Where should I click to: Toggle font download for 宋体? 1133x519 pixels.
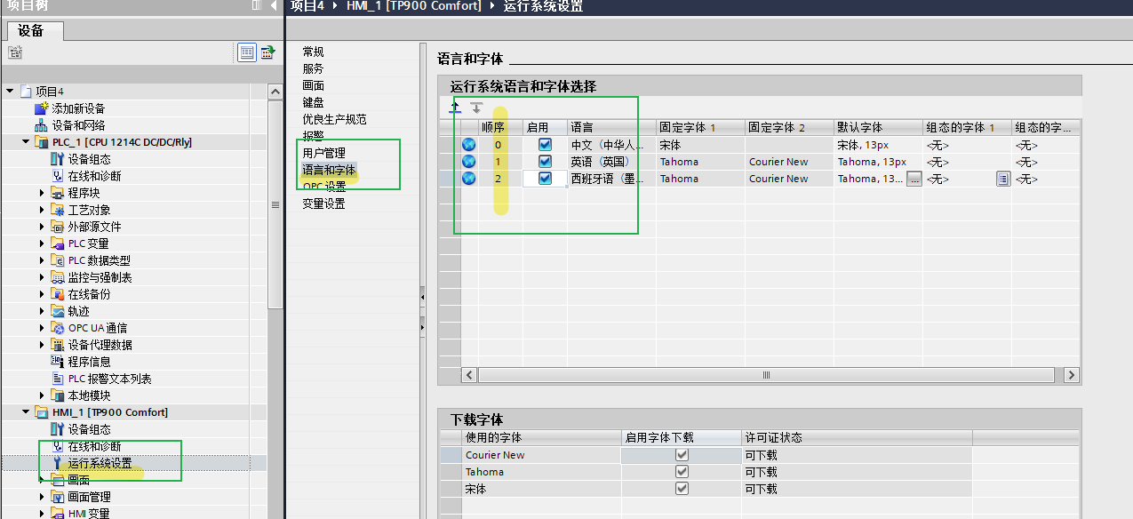(x=682, y=488)
